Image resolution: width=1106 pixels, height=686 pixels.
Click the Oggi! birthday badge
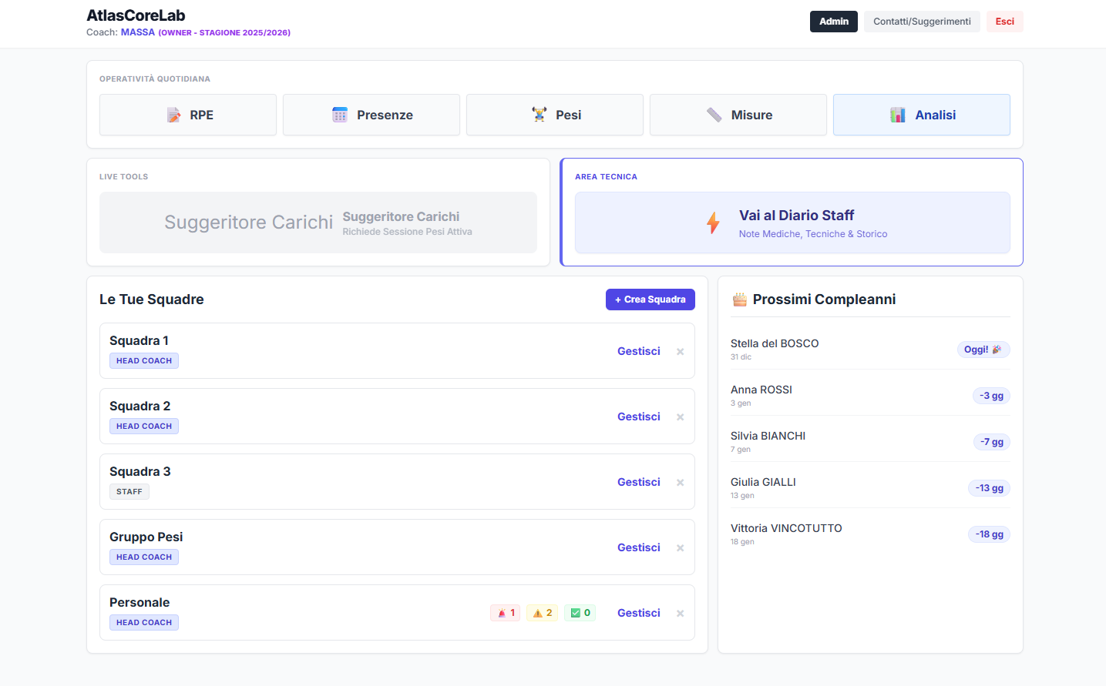pyautogui.click(x=983, y=350)
